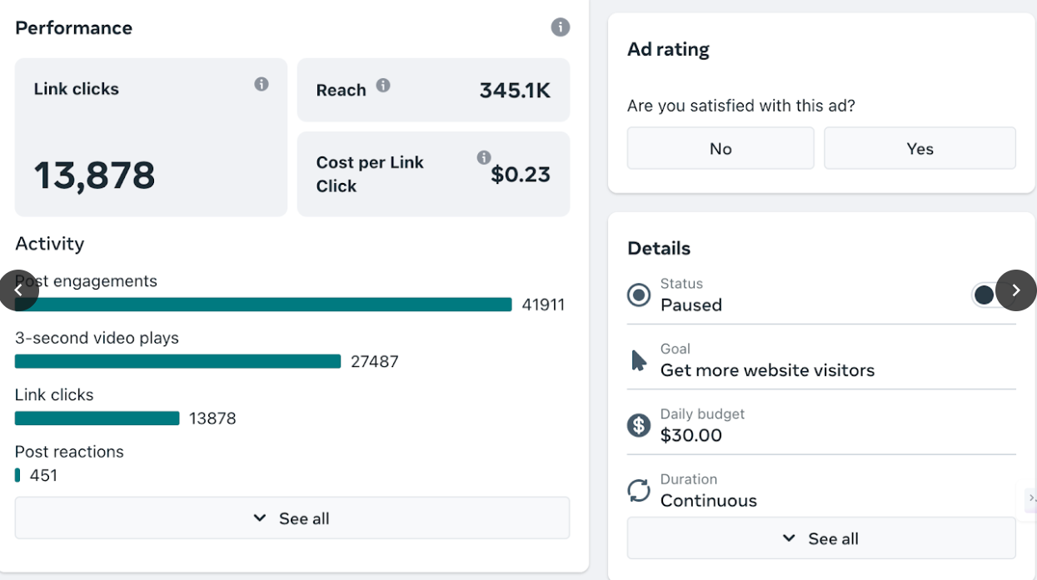Answer No to the ad satisfaction question
The width and height of the screenshot is (1037, 580).
click(x=720, y=148)
